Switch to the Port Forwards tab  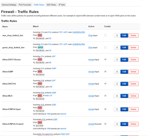pos(25,5)
